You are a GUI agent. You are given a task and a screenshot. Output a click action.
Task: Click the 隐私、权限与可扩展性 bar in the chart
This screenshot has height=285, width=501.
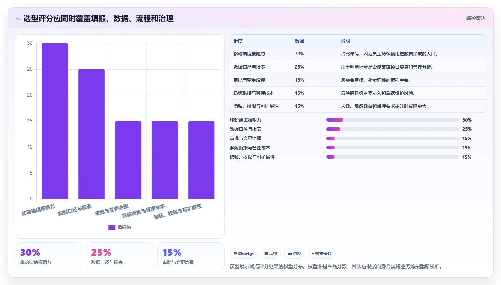click(x=201, y=160)
